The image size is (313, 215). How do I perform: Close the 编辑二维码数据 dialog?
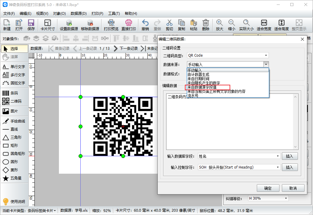pos(302,39)
